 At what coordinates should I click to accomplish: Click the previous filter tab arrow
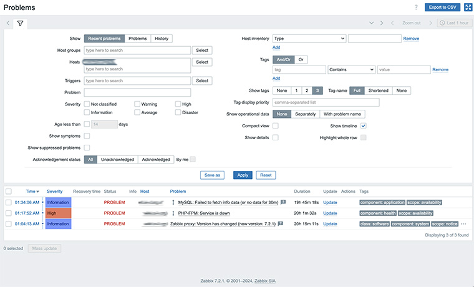[8, 23]
